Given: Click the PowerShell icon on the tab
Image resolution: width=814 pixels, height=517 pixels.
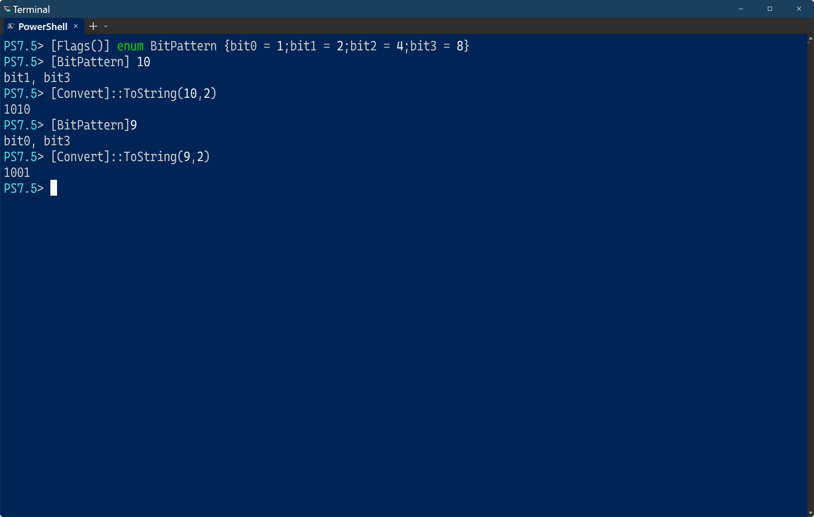Looking at the screenshot, I should point(11,26).
